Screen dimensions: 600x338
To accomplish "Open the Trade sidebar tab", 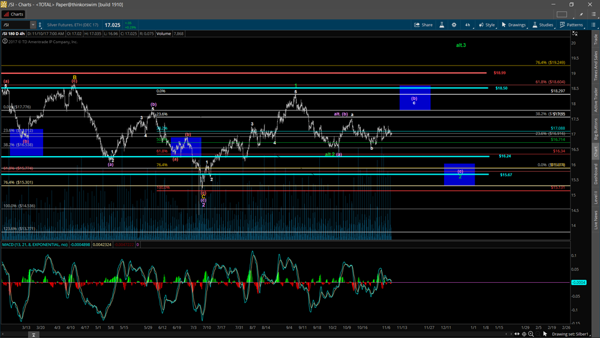I will tap(595, 40).
